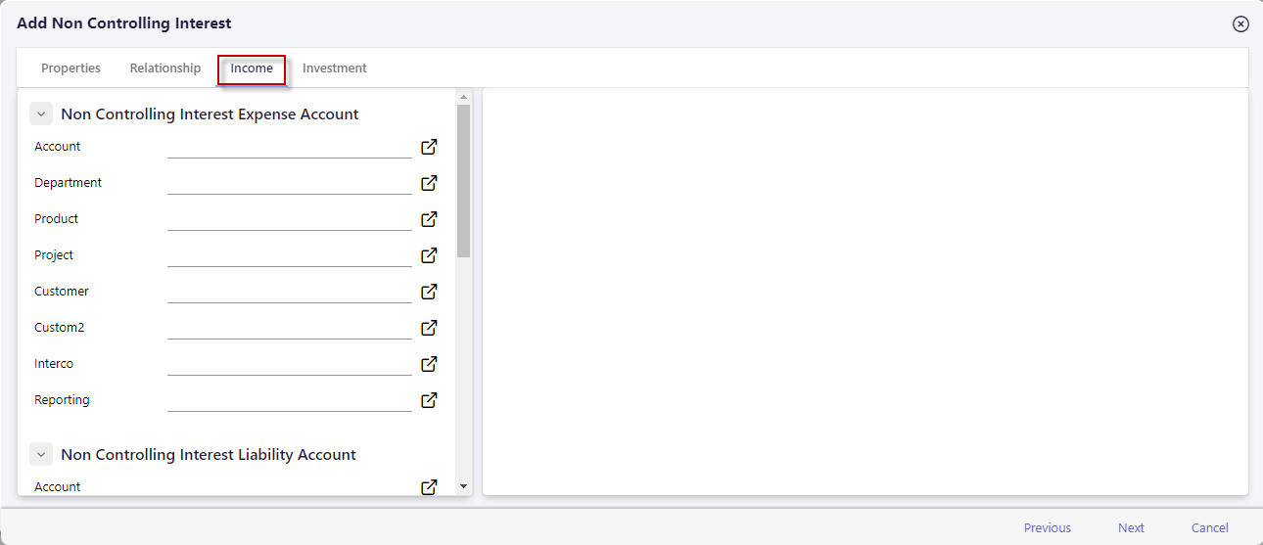Collapse Non Controlling Interest Liability Account section
This screenshot has height=545, width=1263.
tap(41, 455)
